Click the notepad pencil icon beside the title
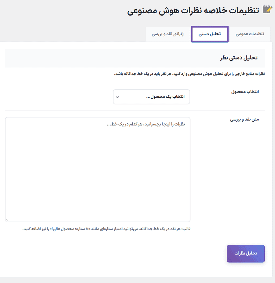This screenshot has height=283, width=275. (267, 9)
